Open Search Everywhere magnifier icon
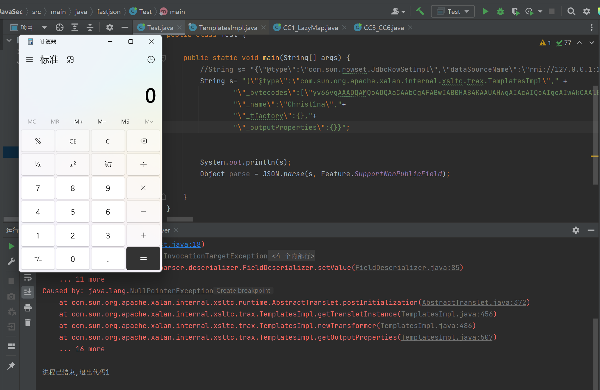Screen dimensions: 600x390 571,12
